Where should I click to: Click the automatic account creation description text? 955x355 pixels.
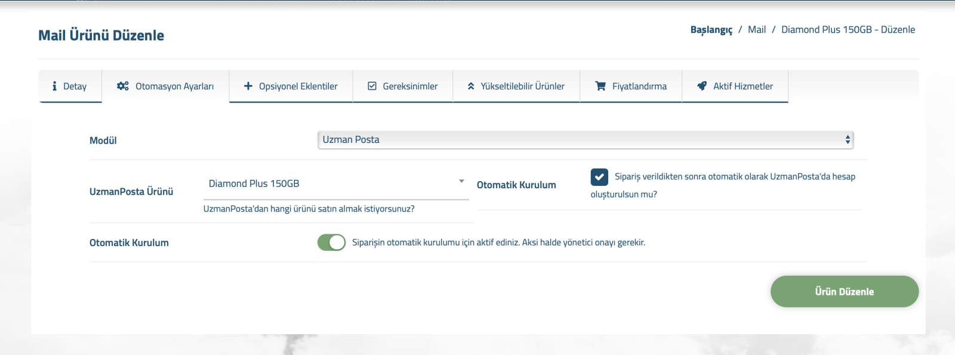(734, 177)
